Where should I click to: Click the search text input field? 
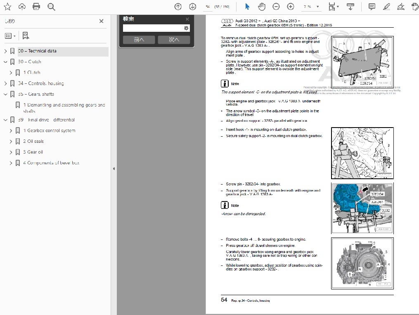[x=153, y=28]
